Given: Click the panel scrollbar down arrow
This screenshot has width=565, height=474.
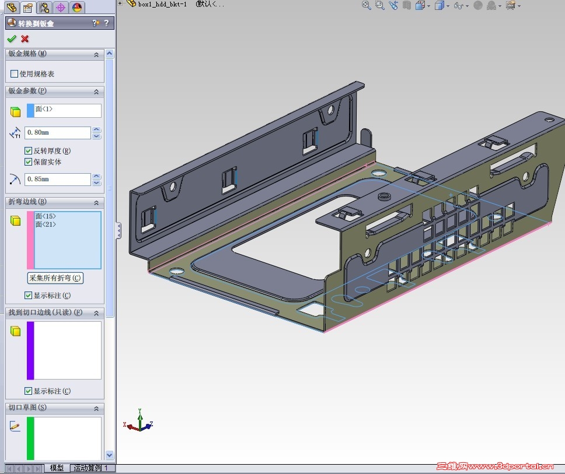Looking at the screenshot, I should tap(110, 455).
